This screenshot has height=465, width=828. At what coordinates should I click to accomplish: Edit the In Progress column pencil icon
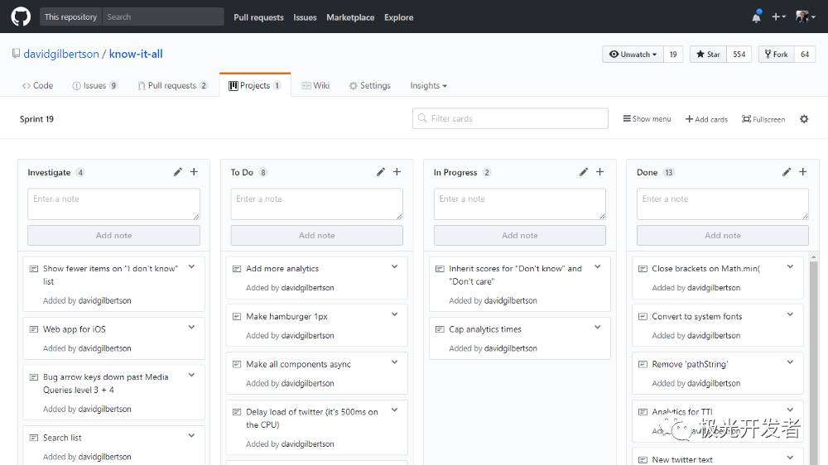pyautogui.click(x=584, y=172)
